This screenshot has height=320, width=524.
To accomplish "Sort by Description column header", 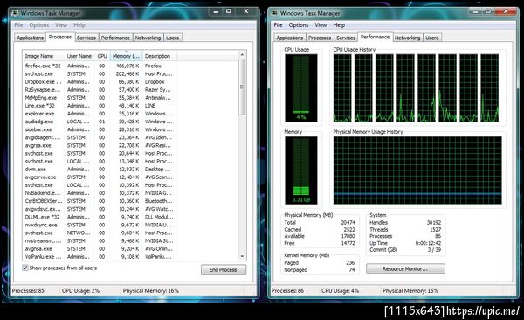I will [x=160, y=56].
